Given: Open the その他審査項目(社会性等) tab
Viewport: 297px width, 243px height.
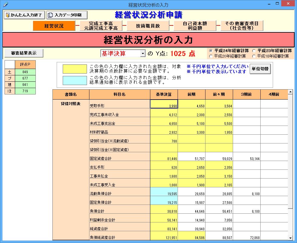Looking at the screenshot, I should click(242, 26).
